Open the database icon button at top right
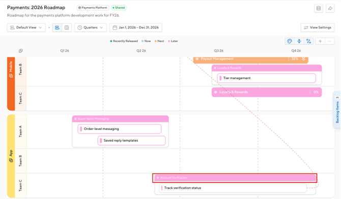Image resolution: width=341 pixels, height=199 pixels. (319, 9)
